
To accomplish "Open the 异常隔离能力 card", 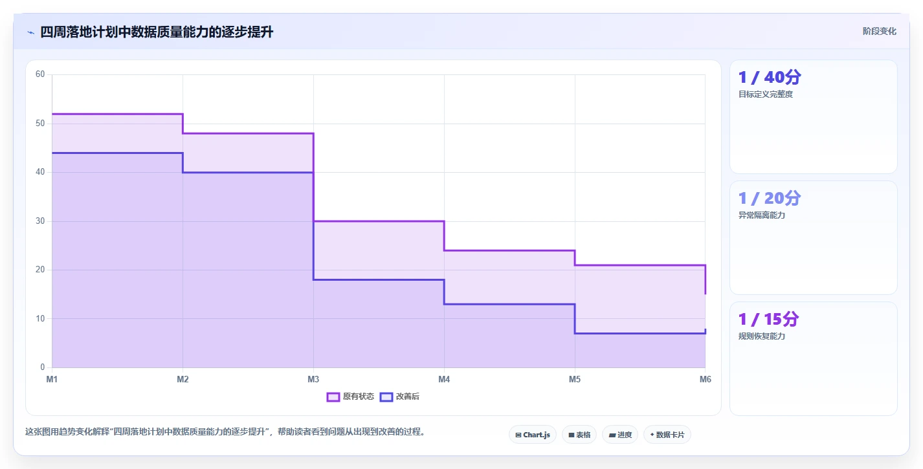I will point(814,238).
